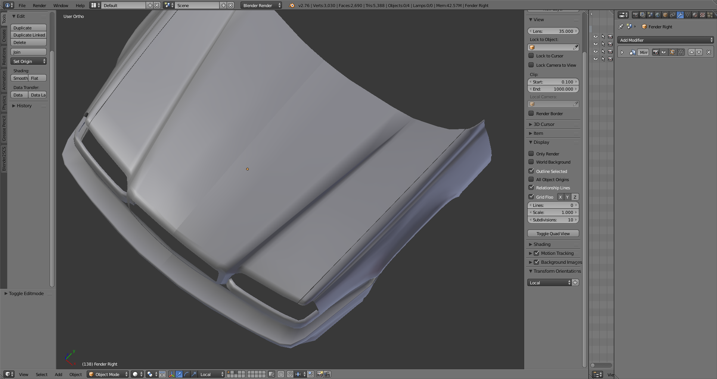Image resolution: width=717 pixels, height=379 pixels.
Task: Open the Material properties tab
Action: click(x=695, y=15)
